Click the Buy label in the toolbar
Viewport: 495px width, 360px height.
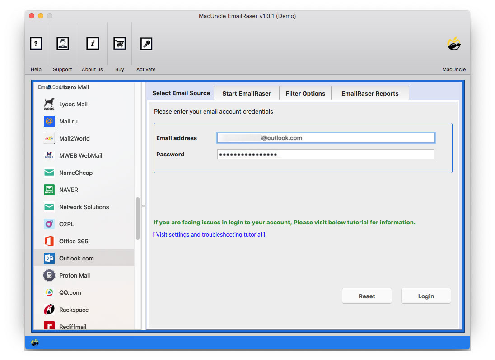pos(119,69)
